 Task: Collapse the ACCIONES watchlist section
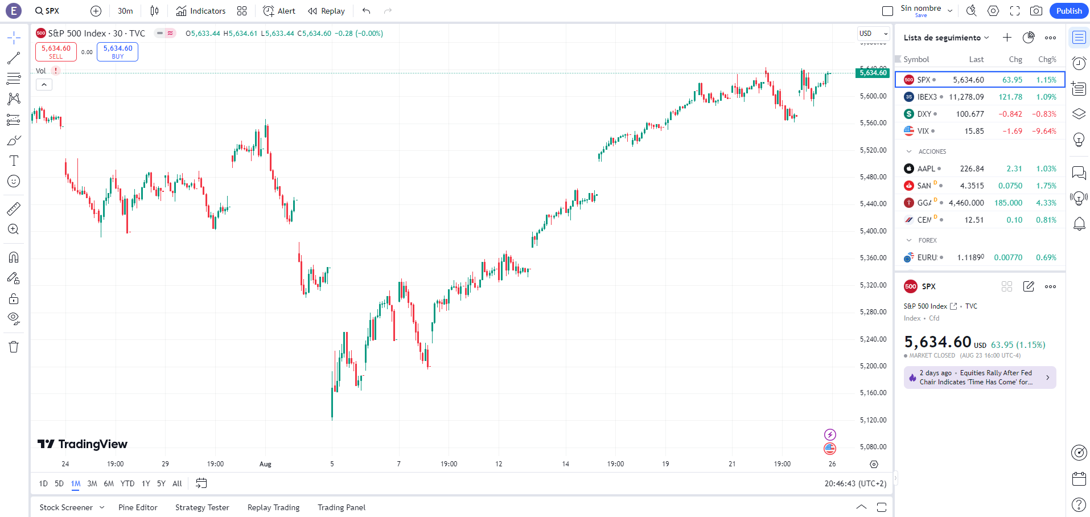(x=909, y=151)
